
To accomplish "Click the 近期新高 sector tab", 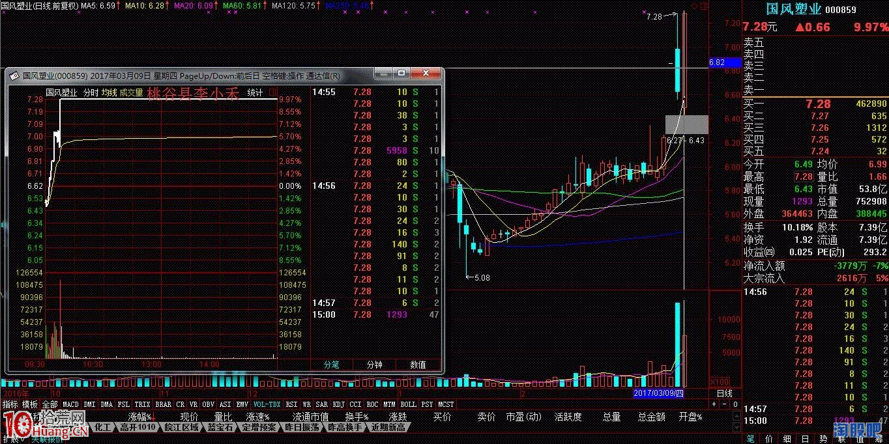I will [x=388, y=427].
